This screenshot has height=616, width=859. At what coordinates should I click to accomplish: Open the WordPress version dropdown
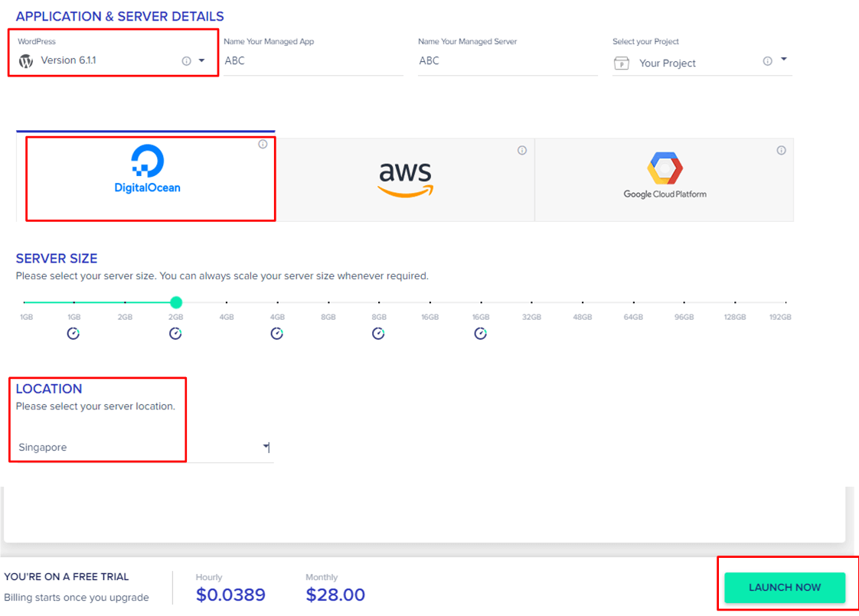pyautogui.click(x=202, y=60)
